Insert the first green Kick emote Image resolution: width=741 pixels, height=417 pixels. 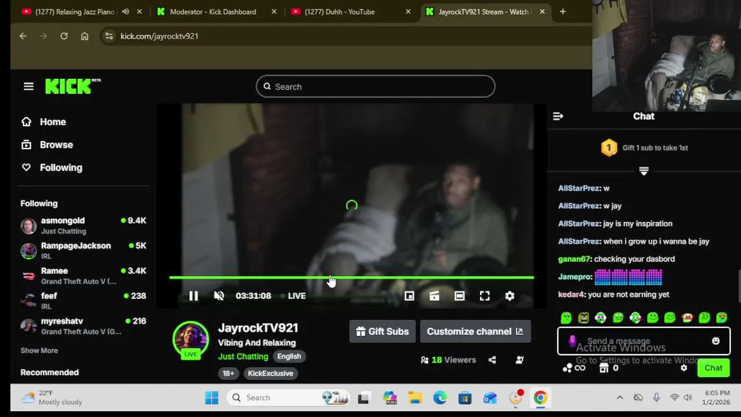[566, 317]
